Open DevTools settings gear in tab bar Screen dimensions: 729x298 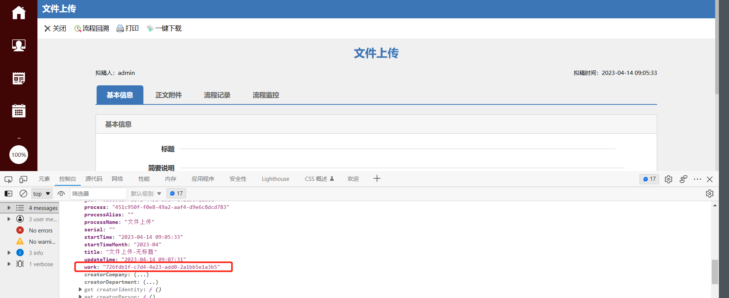tap(668, 179)
